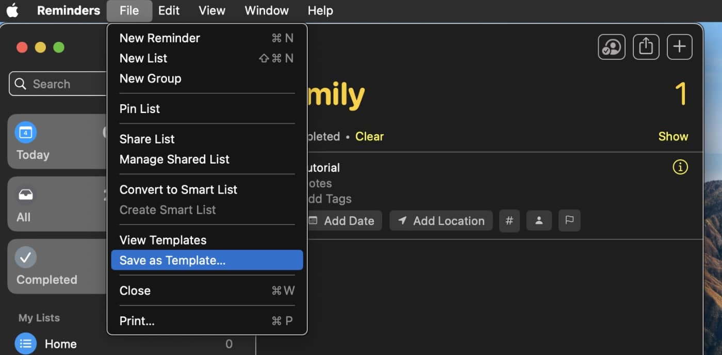722x355 pixels.
Task: Click the hashtag tag button
Action: pos(509,221)
